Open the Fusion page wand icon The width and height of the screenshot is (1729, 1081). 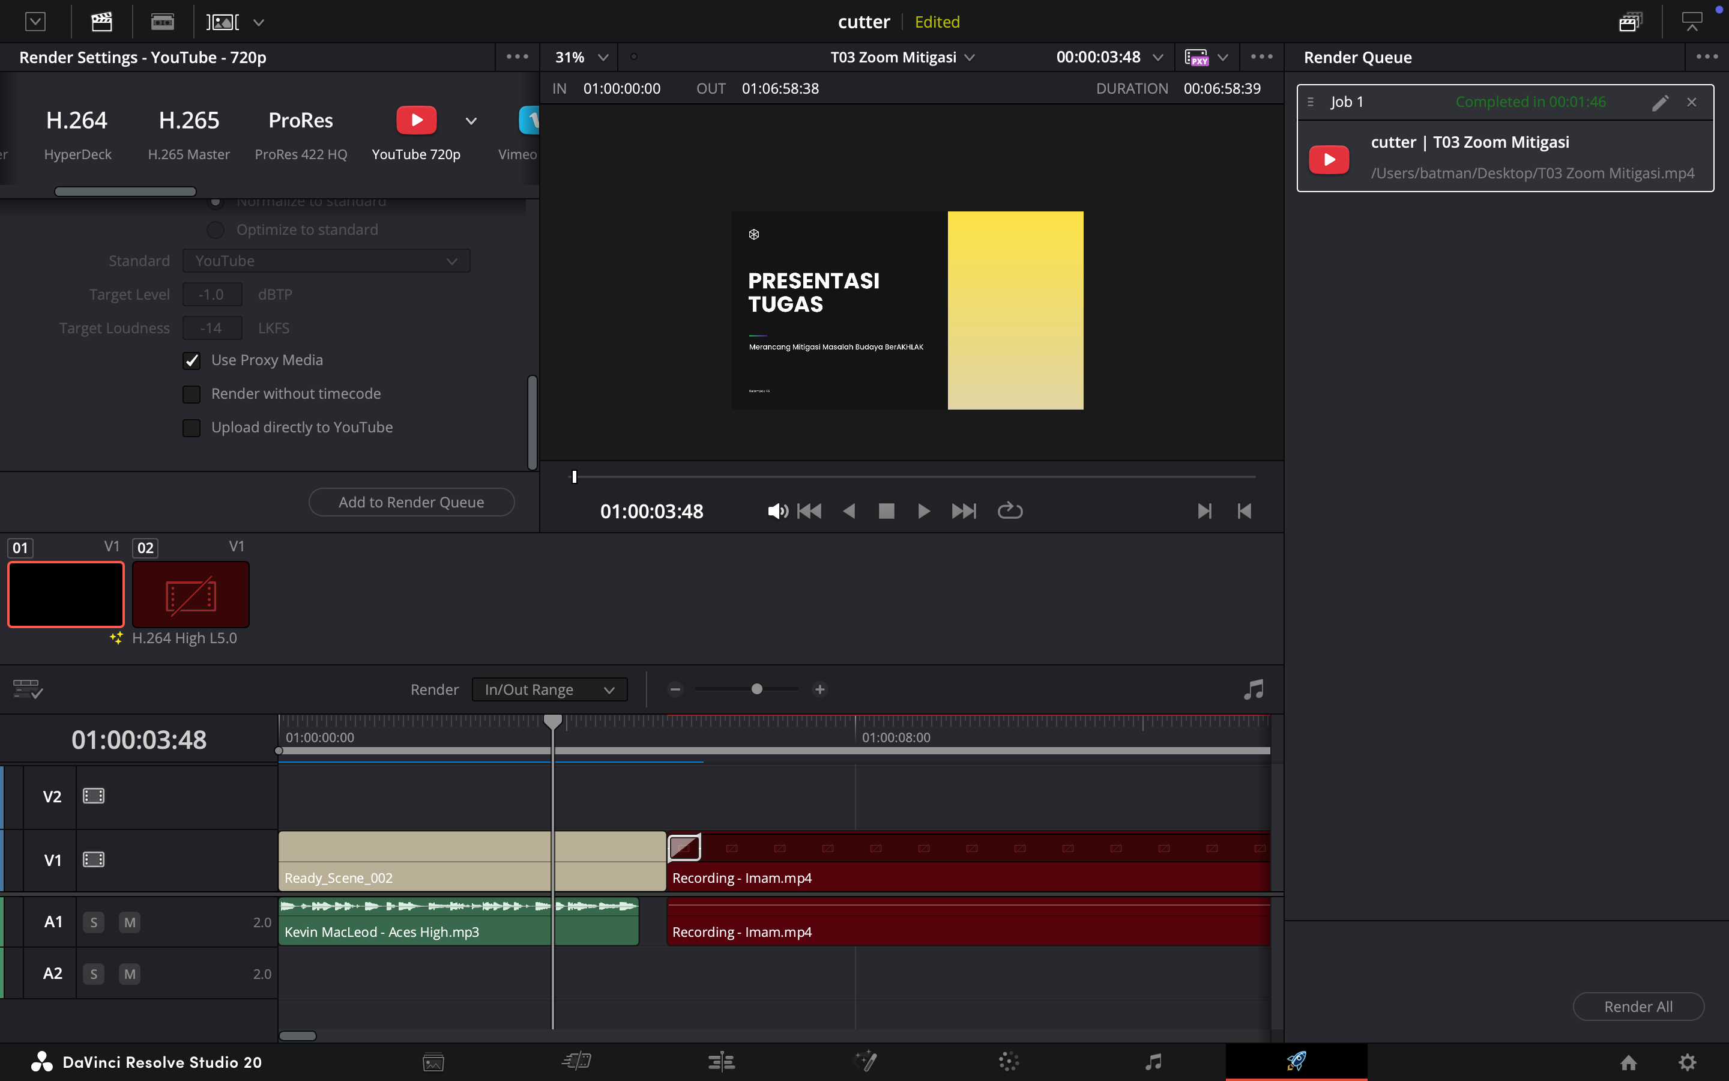point(865,1062)
